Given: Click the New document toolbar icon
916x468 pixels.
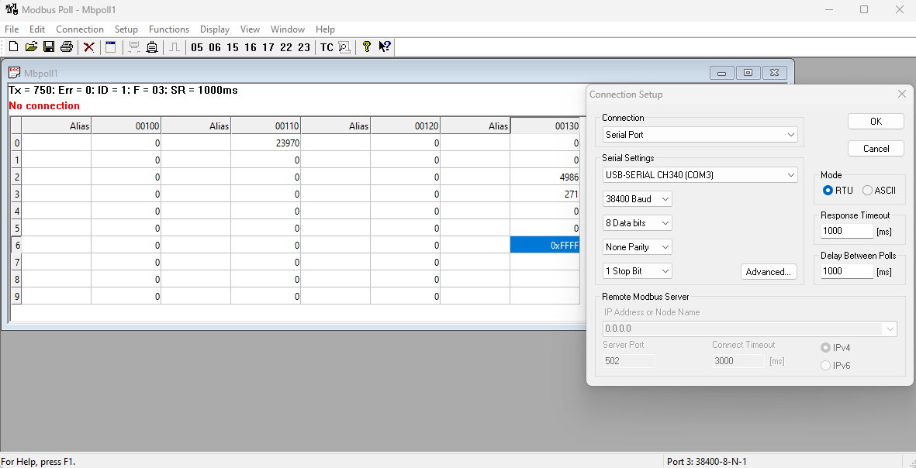Looking at the screenshot, I should (13, 47).
